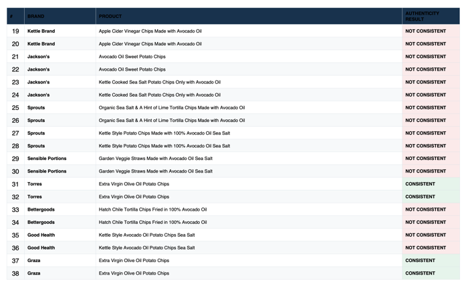Click CONSISTENT result in row 32
Viewport: 468px width, 286px height.
420,197
